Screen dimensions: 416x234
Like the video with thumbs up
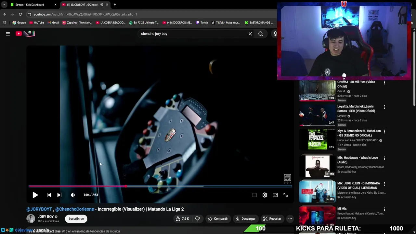coord(182,219)
